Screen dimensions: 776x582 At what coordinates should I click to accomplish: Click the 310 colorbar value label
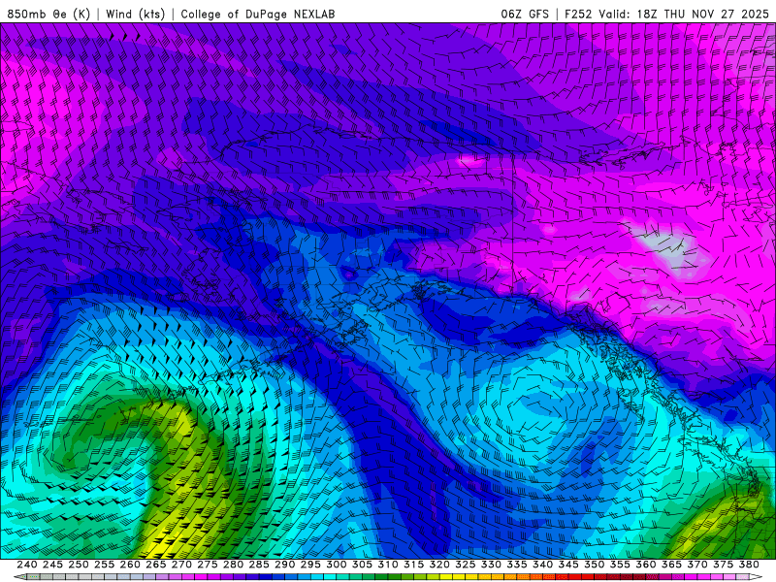coord(387,565)
